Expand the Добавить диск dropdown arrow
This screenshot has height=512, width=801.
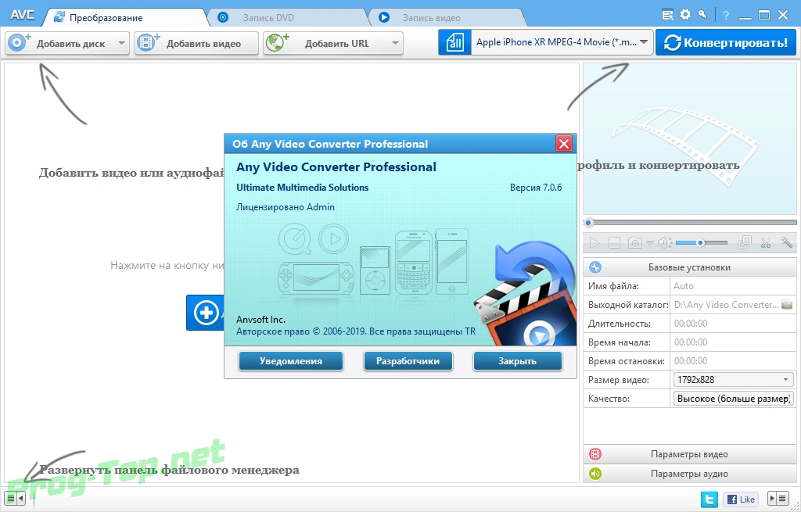(x=121, y=44)
